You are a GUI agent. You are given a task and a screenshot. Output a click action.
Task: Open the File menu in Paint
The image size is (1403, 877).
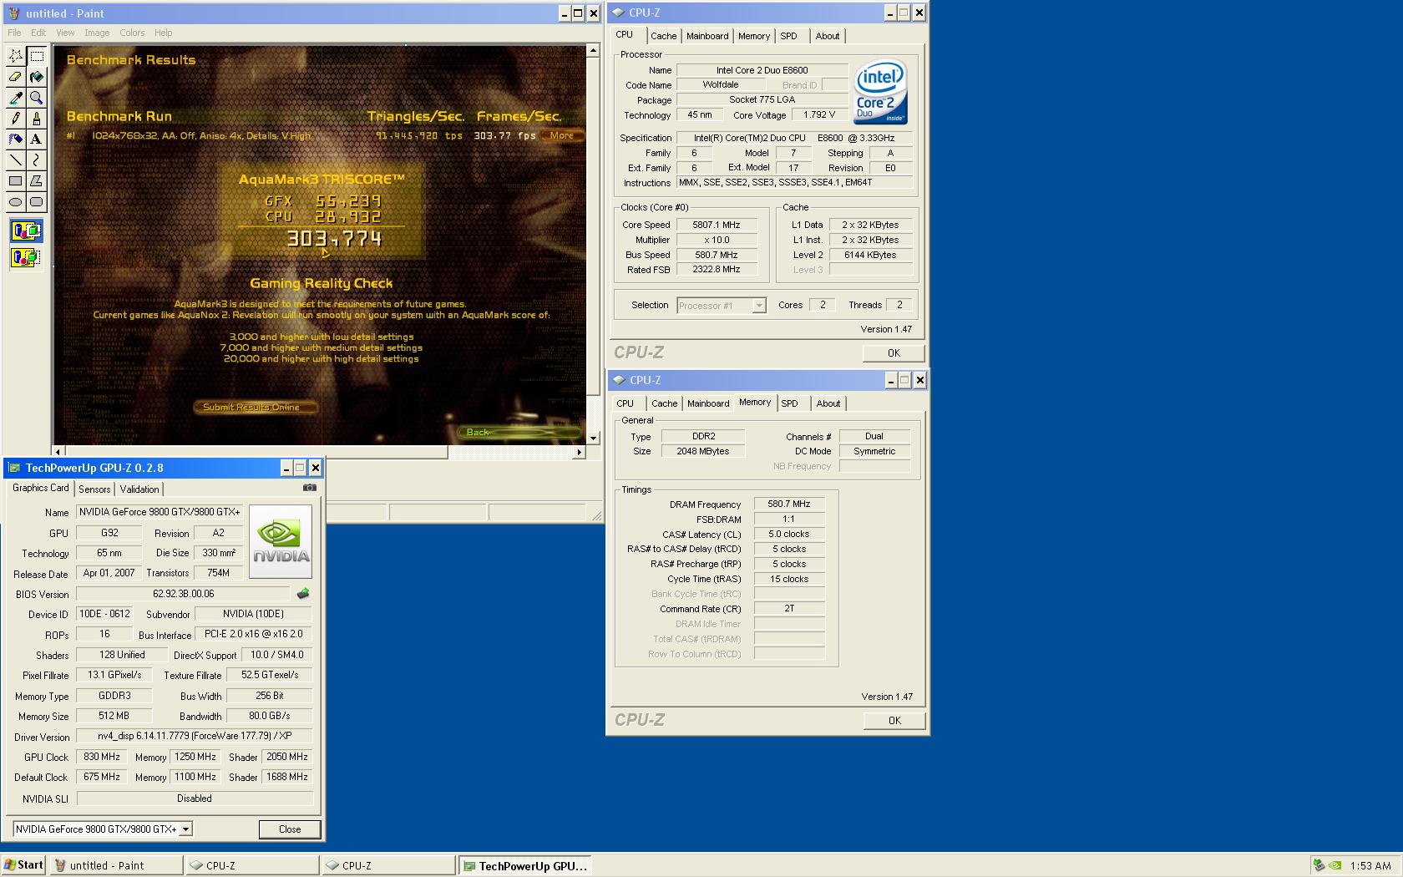[14, 33]
